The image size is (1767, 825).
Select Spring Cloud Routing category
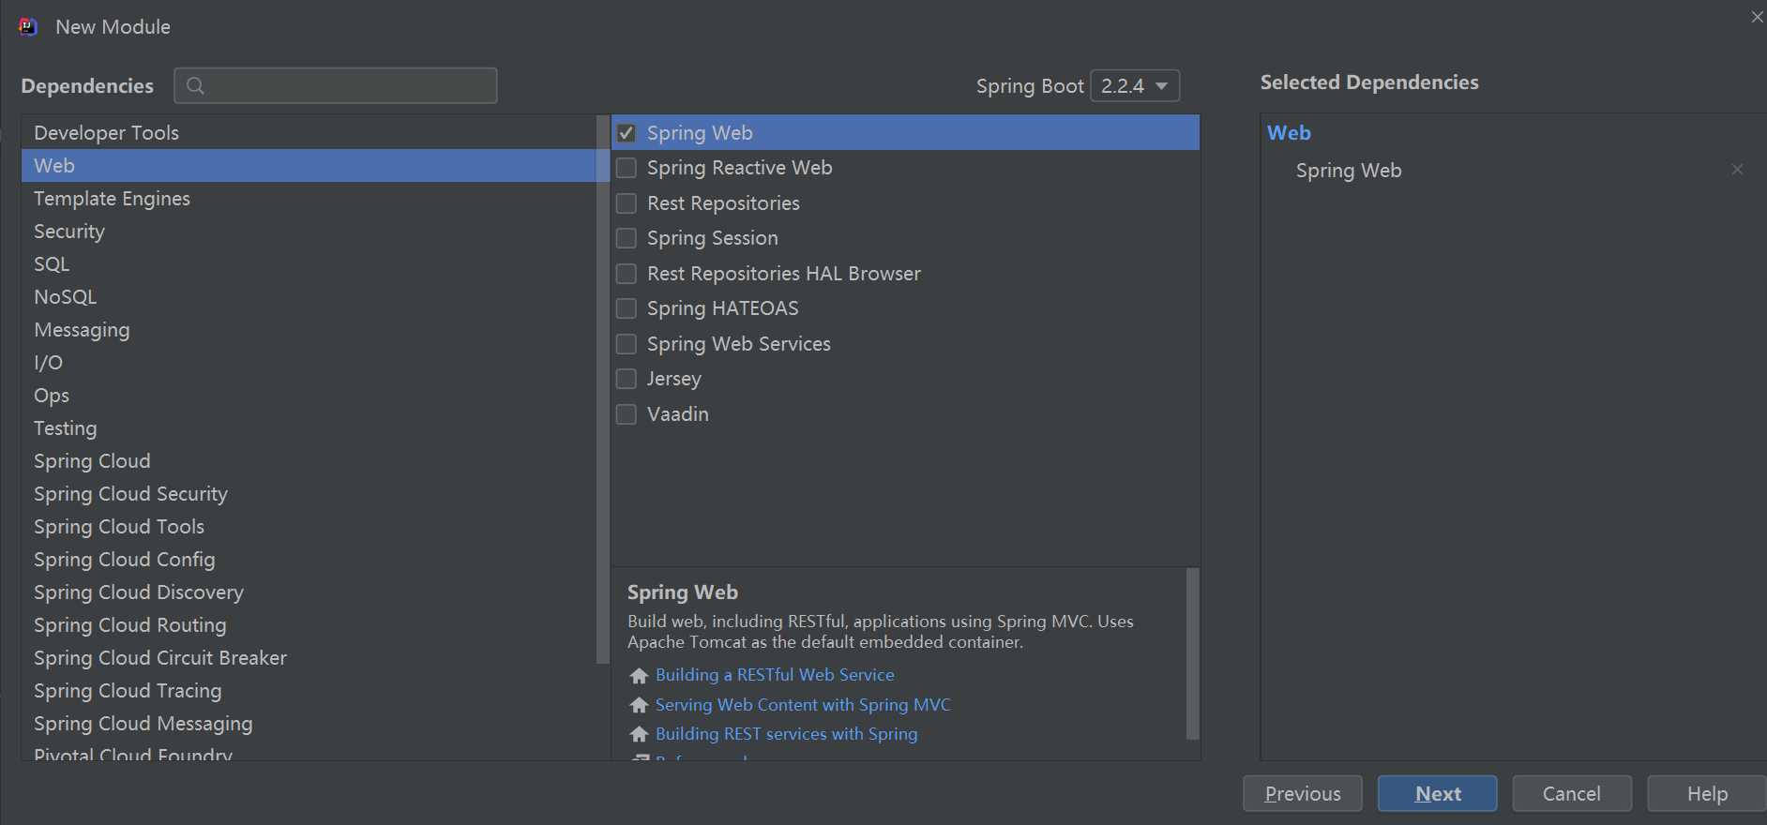coord(309,625)
